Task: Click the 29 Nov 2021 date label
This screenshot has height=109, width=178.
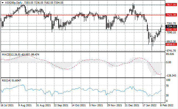Action: pos(115,105)
